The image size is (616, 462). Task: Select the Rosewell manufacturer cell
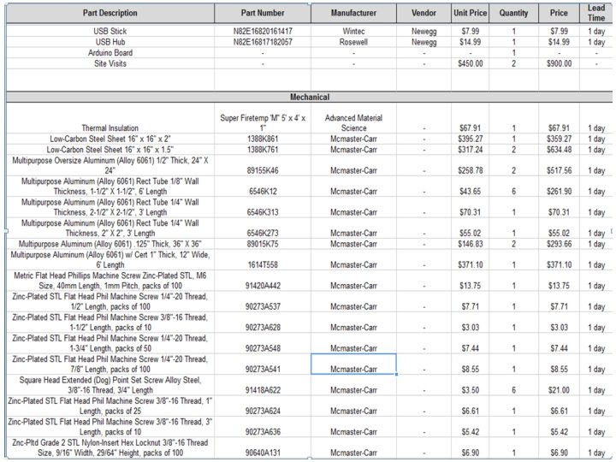(x=353, y=42)
